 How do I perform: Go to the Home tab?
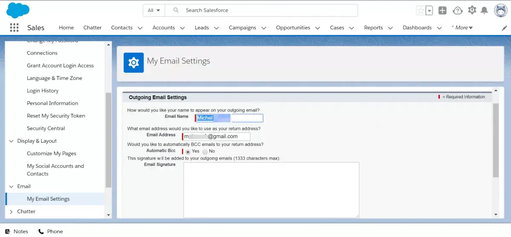point(66,28)
